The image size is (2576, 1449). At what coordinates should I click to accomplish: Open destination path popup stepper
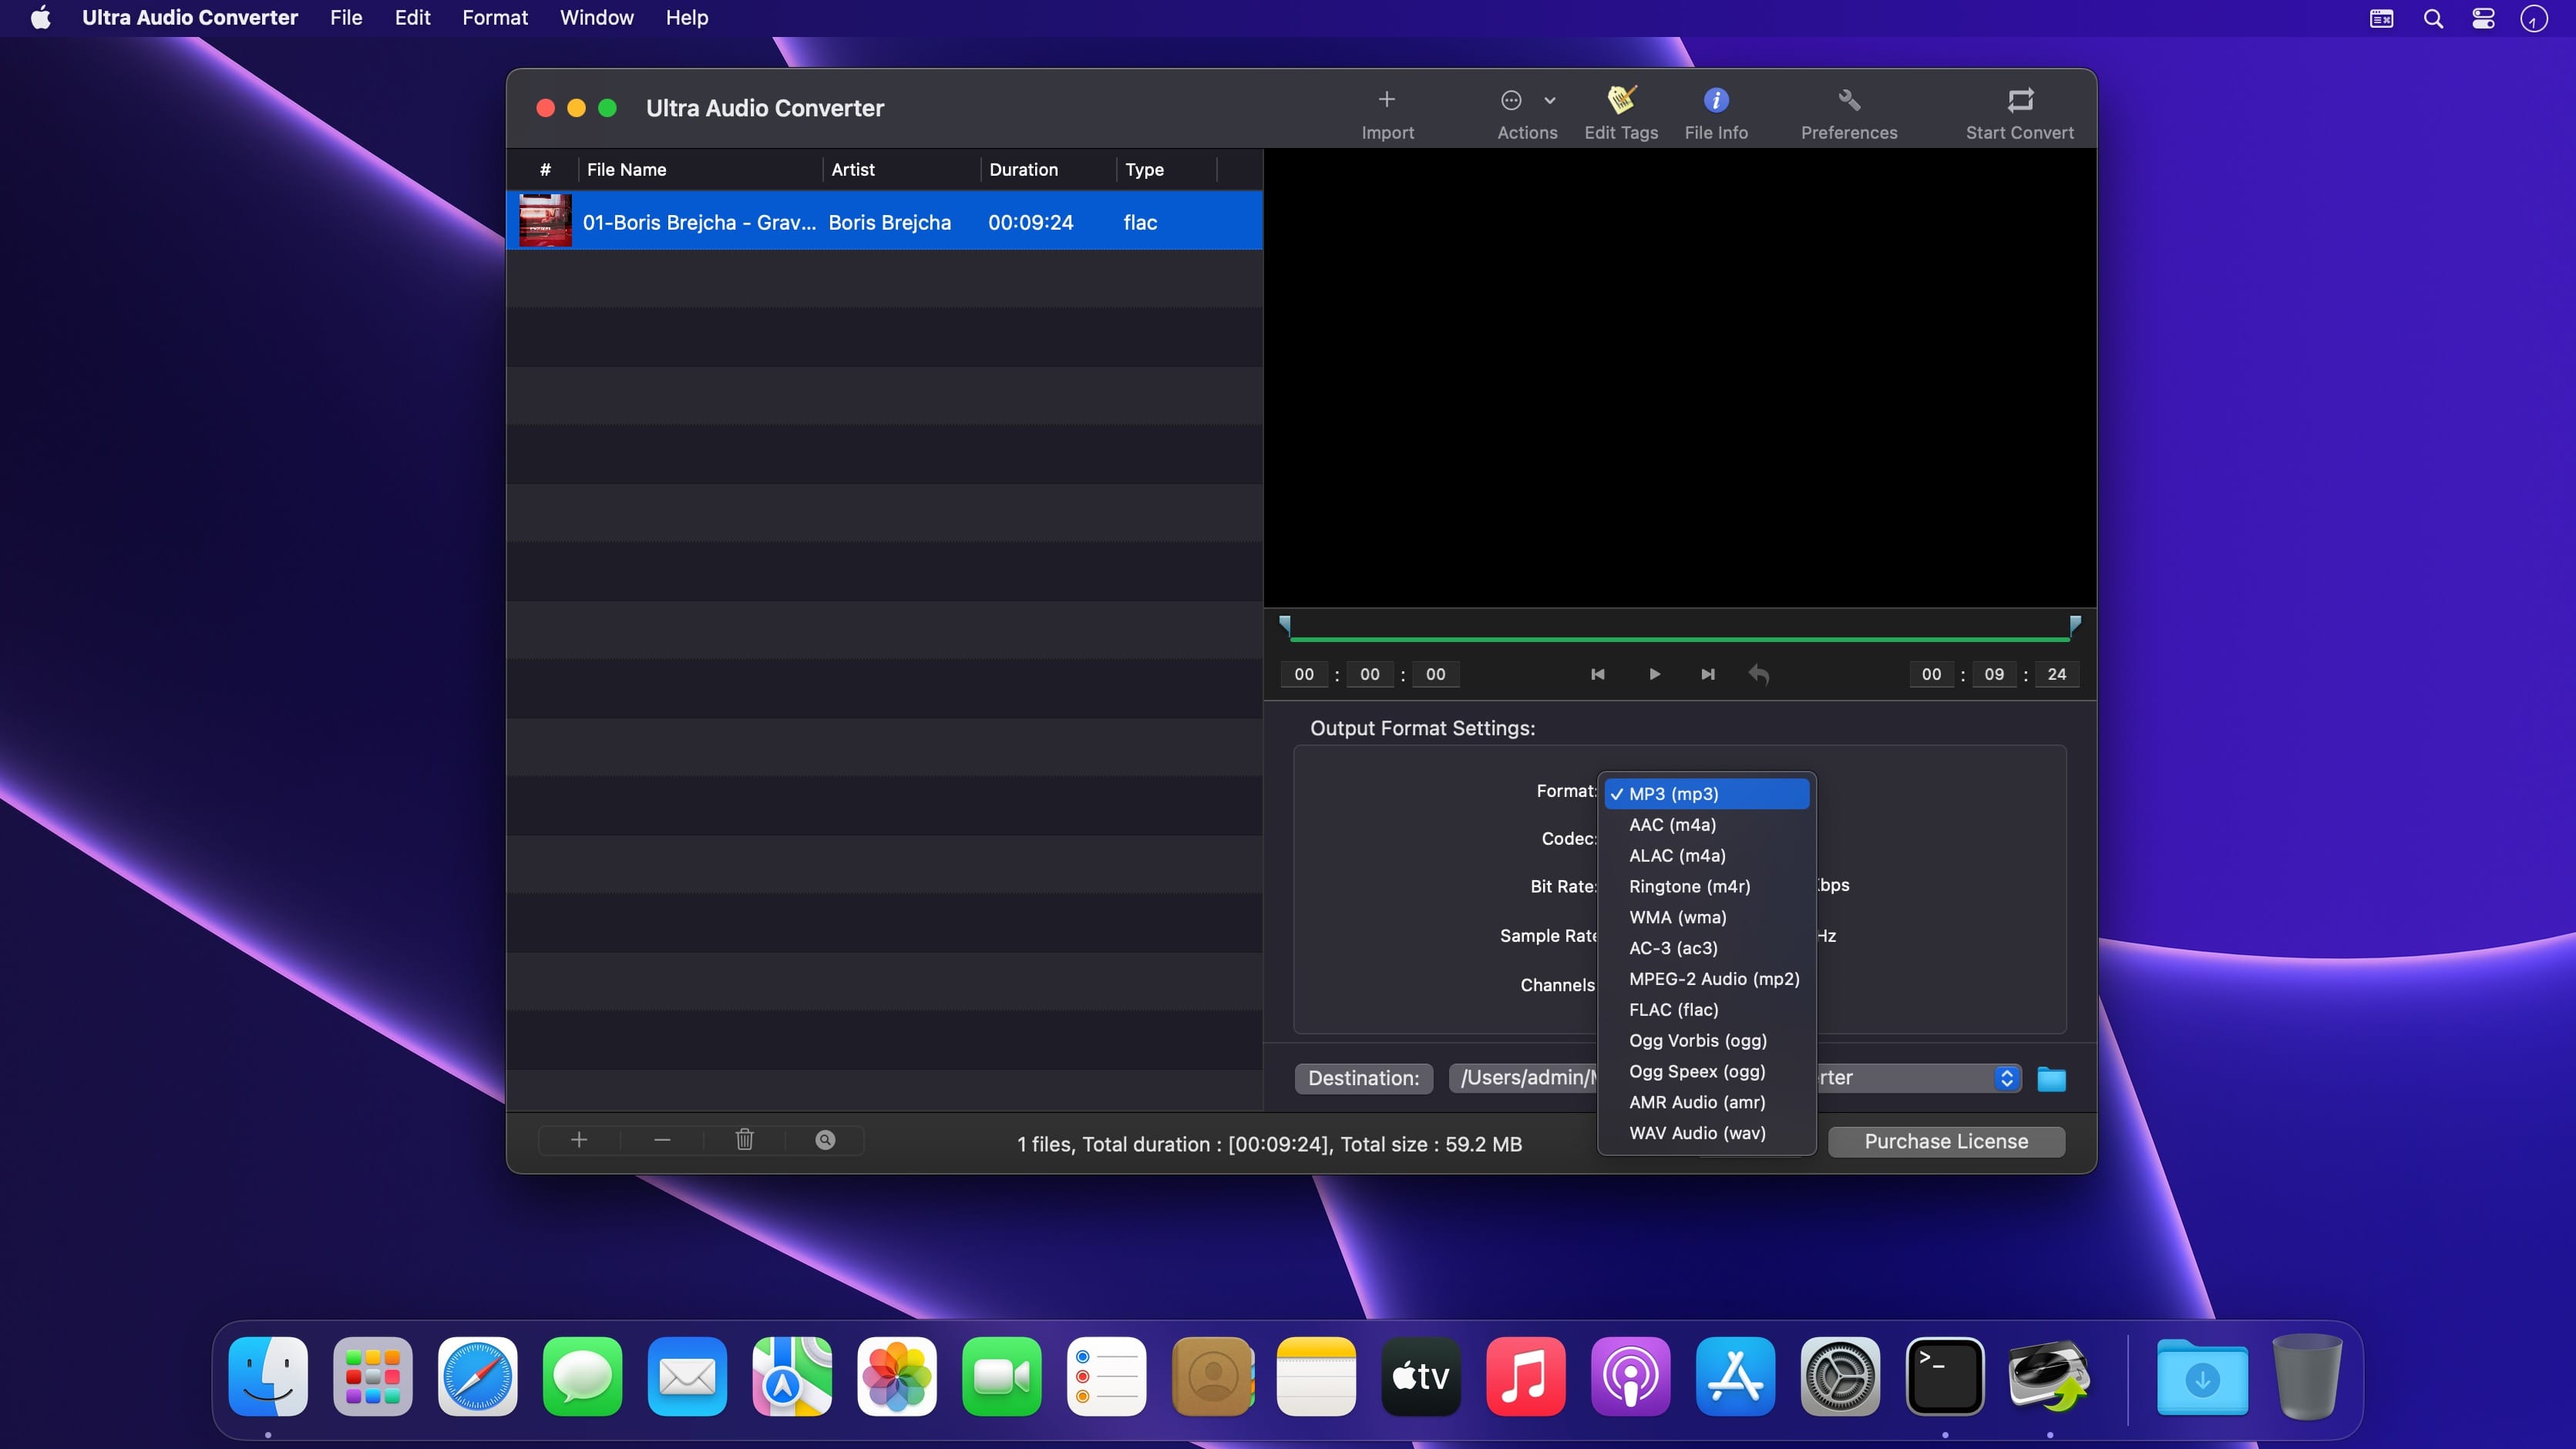[x=2006, y=1078]
